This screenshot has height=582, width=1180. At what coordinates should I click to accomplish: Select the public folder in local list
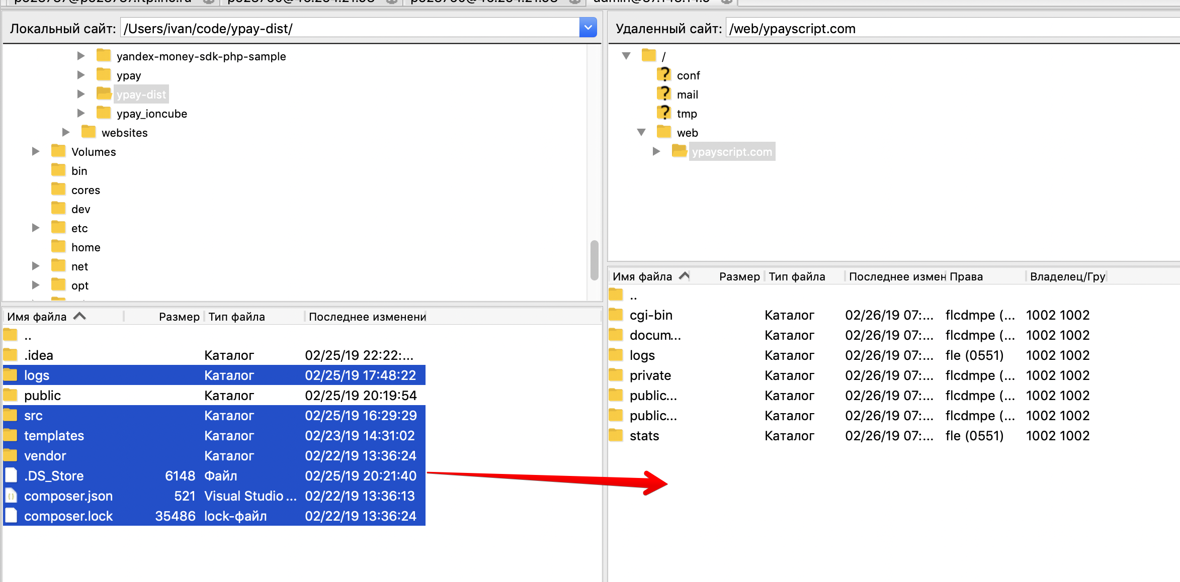pyautogui.click(x=42, y=396)
